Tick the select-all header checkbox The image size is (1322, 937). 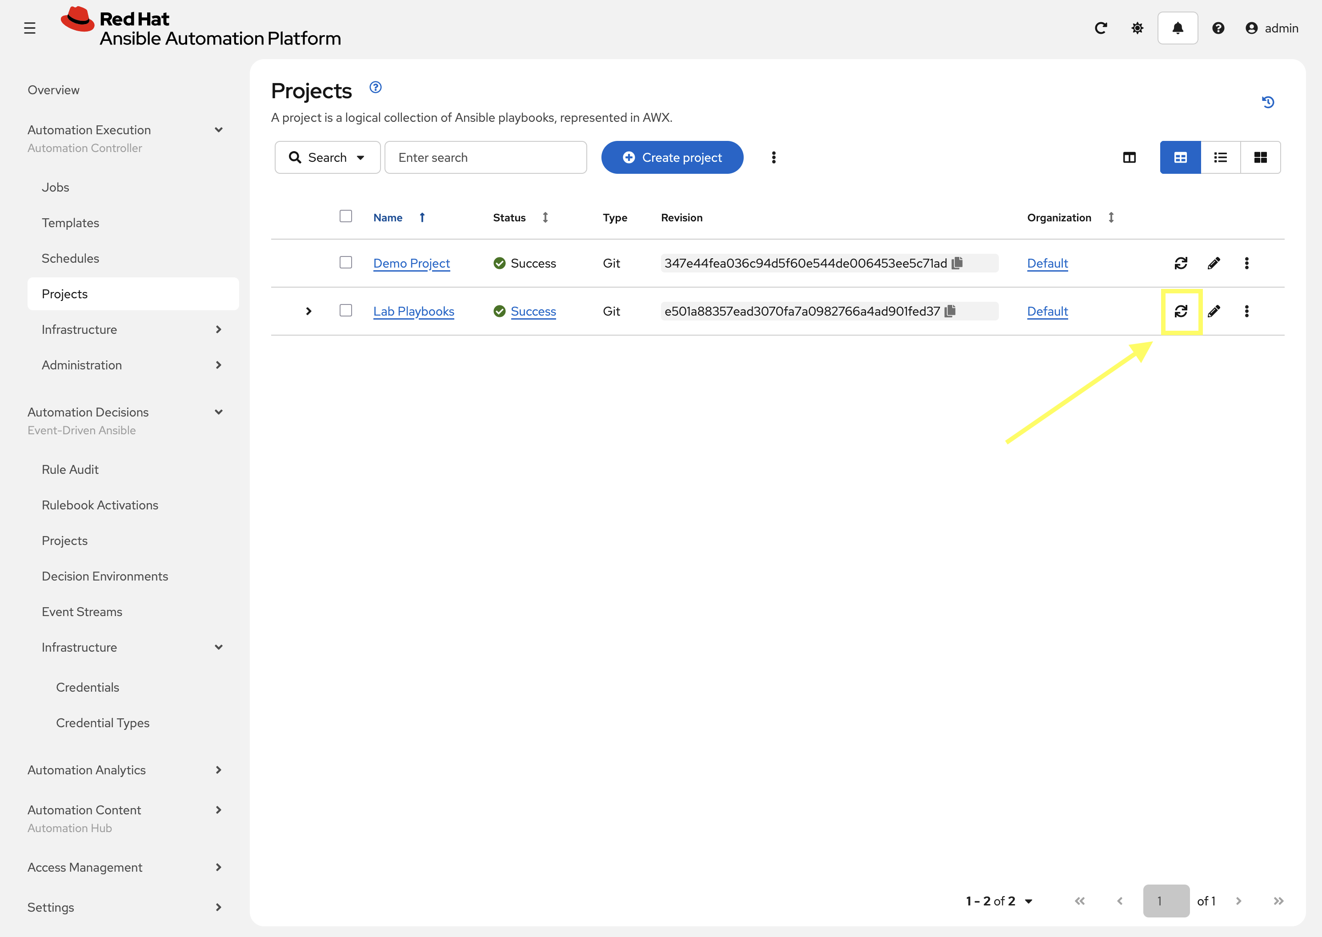pyautogui.click(x=346, y=216)
